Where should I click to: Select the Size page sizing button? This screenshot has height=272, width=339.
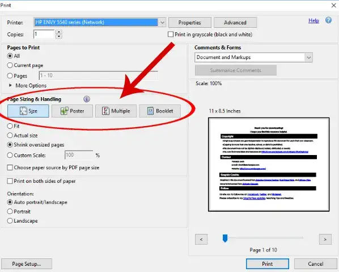tap(28, 111)
